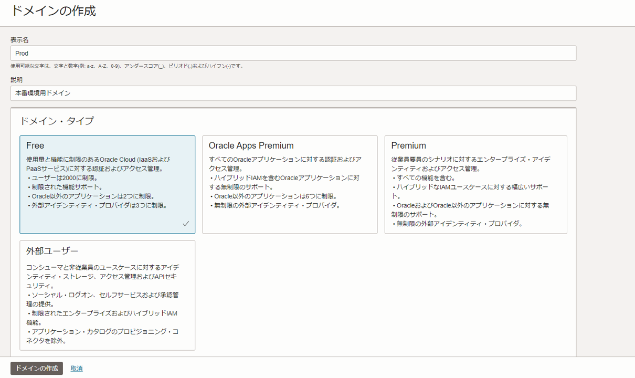This screenshot has width=635, height=378.
Task: Click the hint text about 使用可能な文字
Action: pyautogui.click(x=126, y=67)
